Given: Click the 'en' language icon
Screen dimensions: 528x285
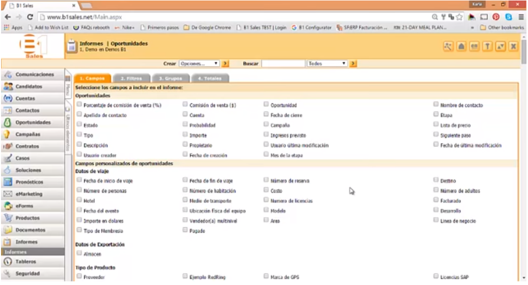Looking at the screenshot, I should tap(474, 47).
